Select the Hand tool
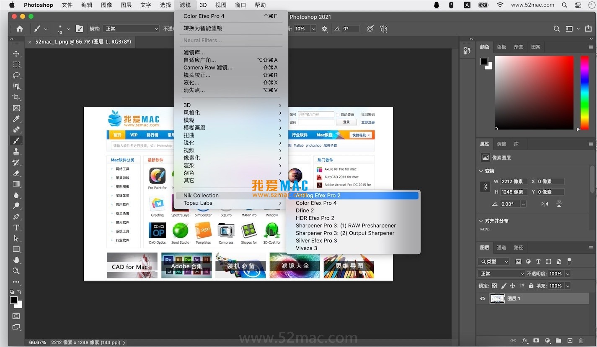The image size is (597, 347). (16, 260)
